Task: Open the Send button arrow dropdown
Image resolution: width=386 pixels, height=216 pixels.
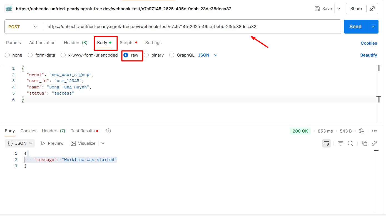Action: coord(373,27)
